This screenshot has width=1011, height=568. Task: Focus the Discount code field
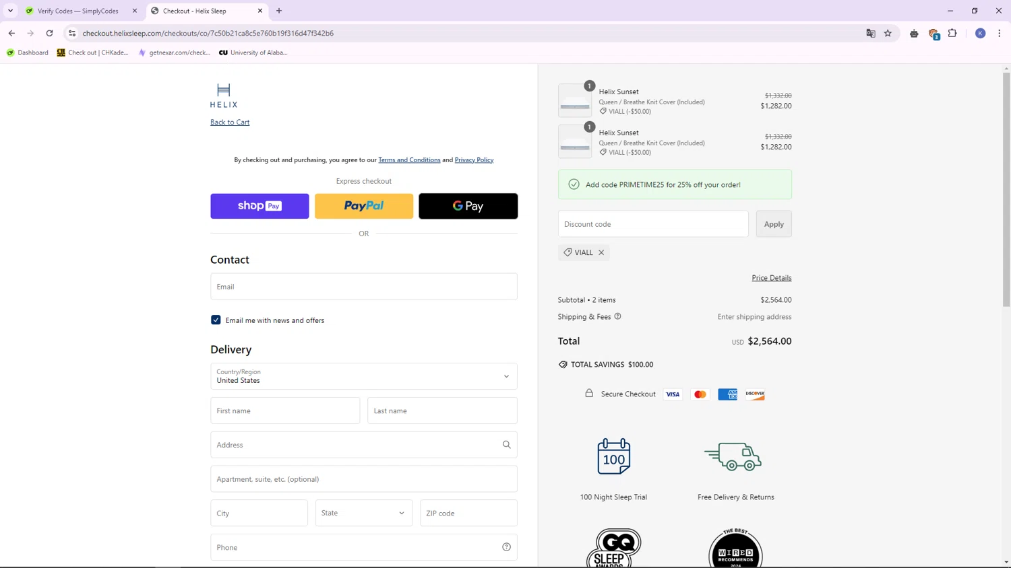653,224
